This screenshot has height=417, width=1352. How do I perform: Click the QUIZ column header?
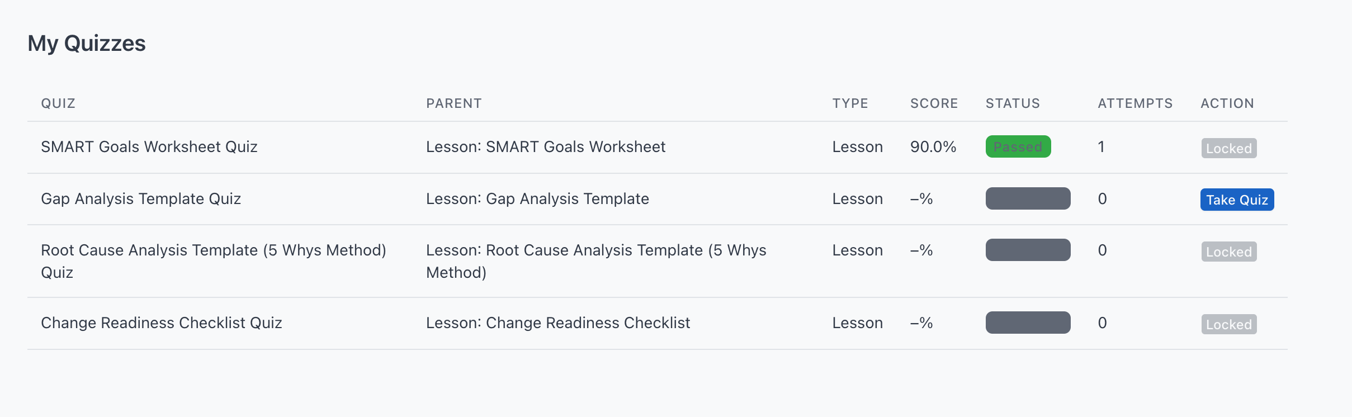[x=58, y=103]
